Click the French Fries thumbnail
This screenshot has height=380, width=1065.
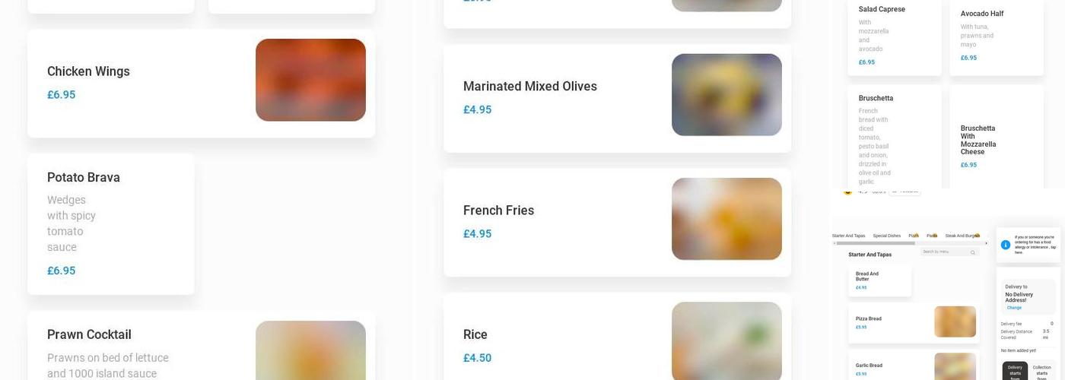pos(726,219)
